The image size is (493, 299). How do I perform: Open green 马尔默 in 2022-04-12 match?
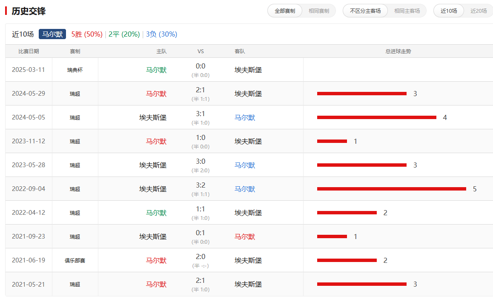point(156,213)
